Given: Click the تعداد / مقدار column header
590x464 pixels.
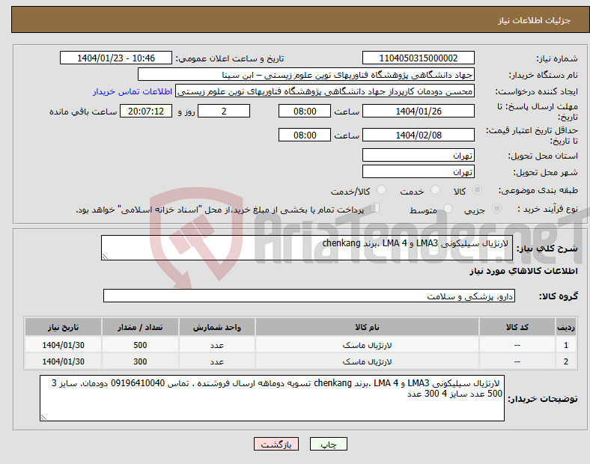Looking at the screenshot, I should [140, 327].
